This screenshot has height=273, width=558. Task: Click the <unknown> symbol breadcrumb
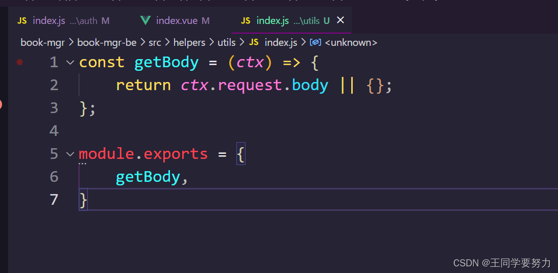tap(354, 43)
